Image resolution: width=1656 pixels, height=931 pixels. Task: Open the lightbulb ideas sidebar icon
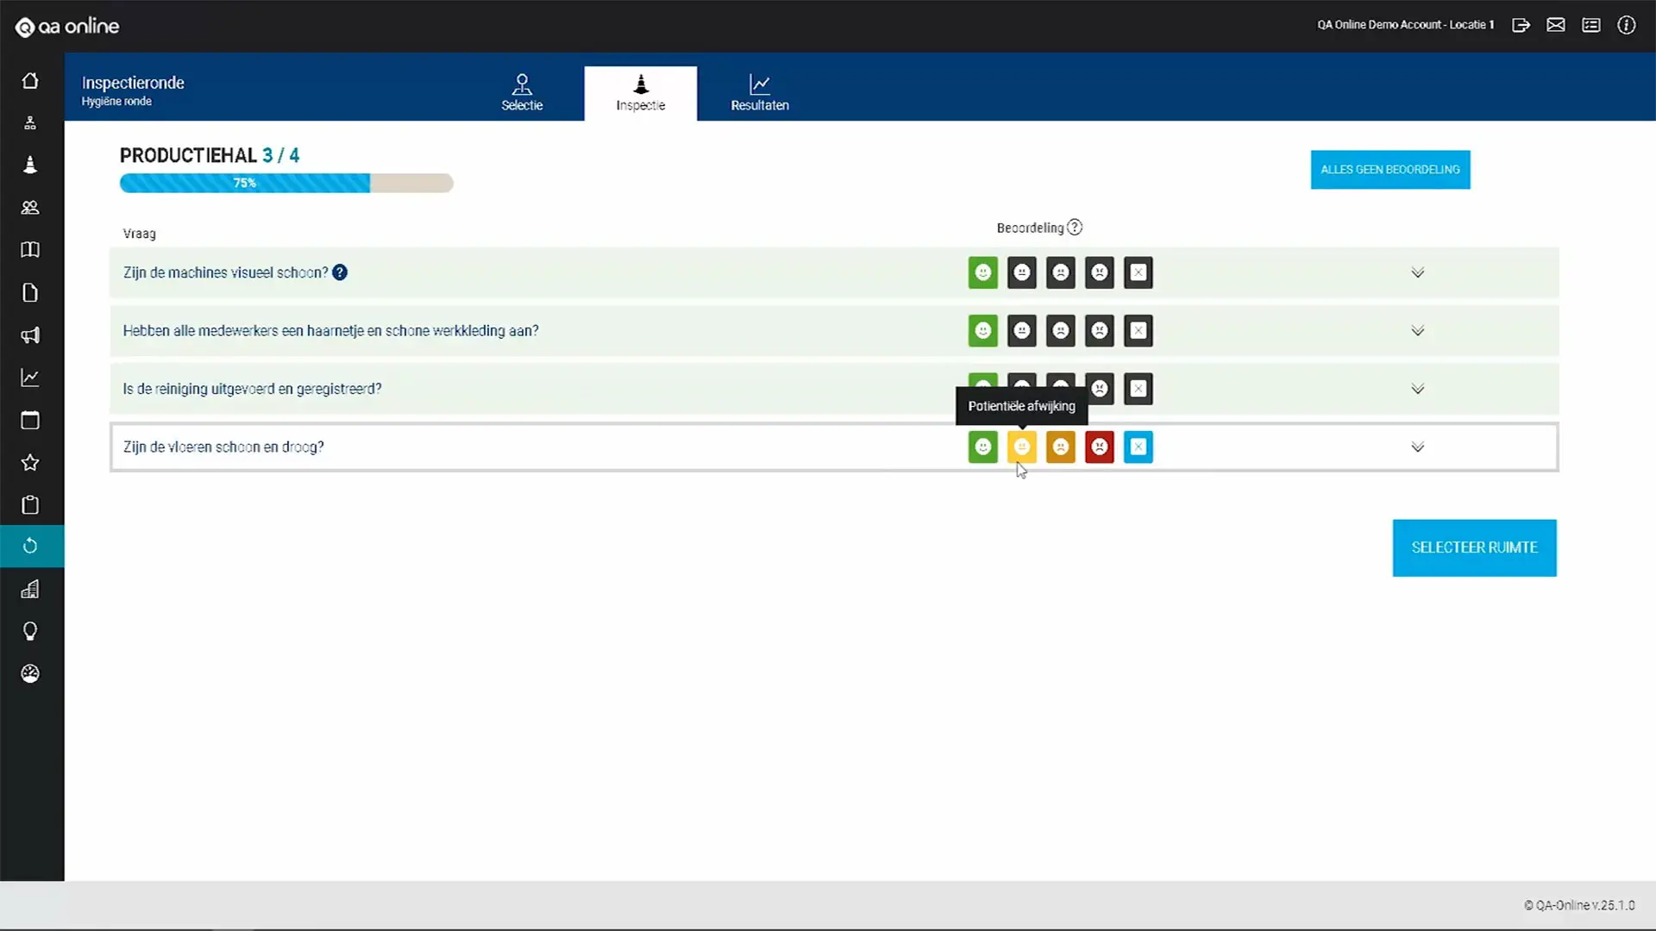(30, 631)
